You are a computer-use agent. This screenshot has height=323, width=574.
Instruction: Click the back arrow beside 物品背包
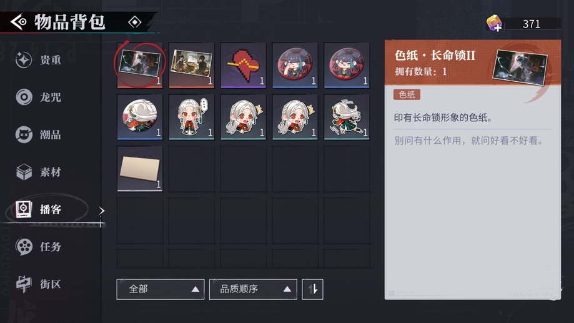pyautogui.click(x=19, y=22)
